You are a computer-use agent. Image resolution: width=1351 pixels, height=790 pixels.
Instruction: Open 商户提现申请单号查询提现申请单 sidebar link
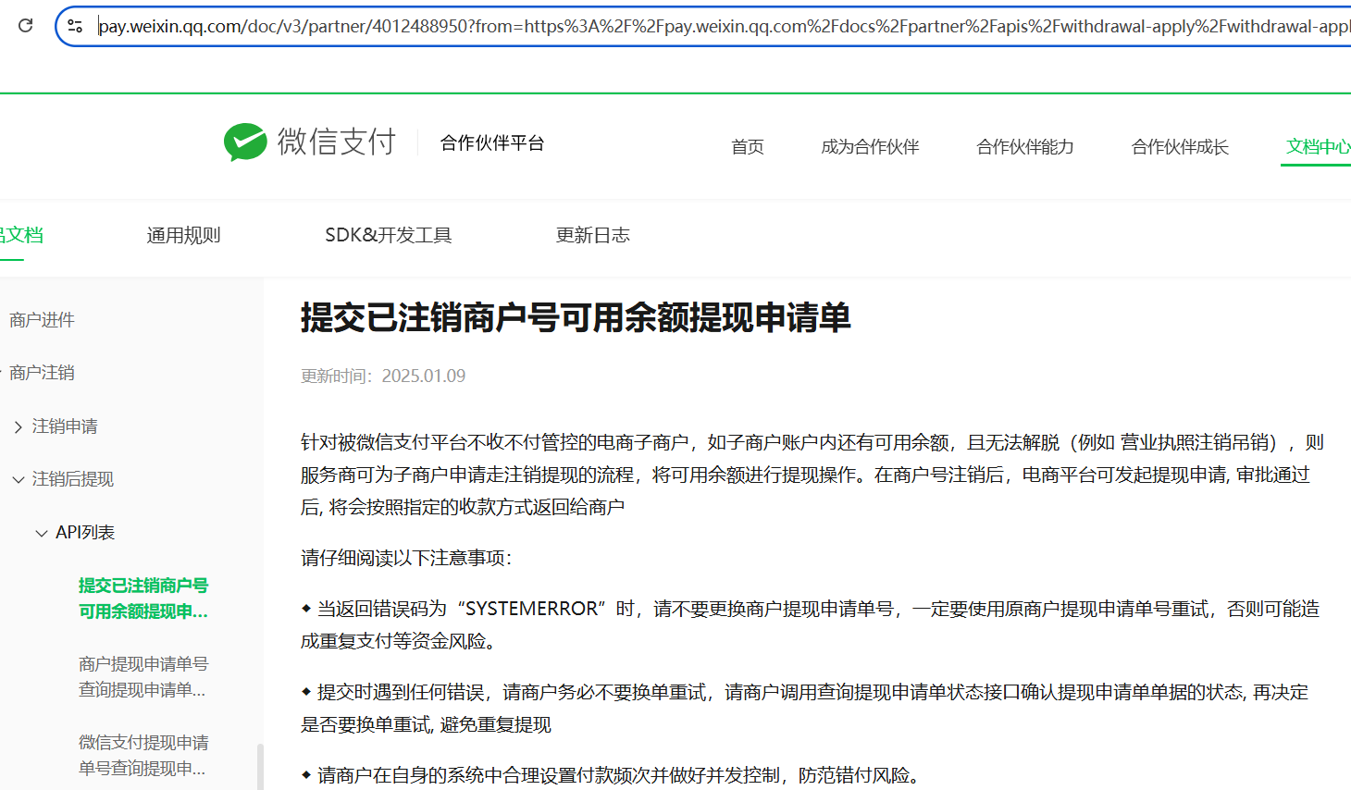coord(143,677)
